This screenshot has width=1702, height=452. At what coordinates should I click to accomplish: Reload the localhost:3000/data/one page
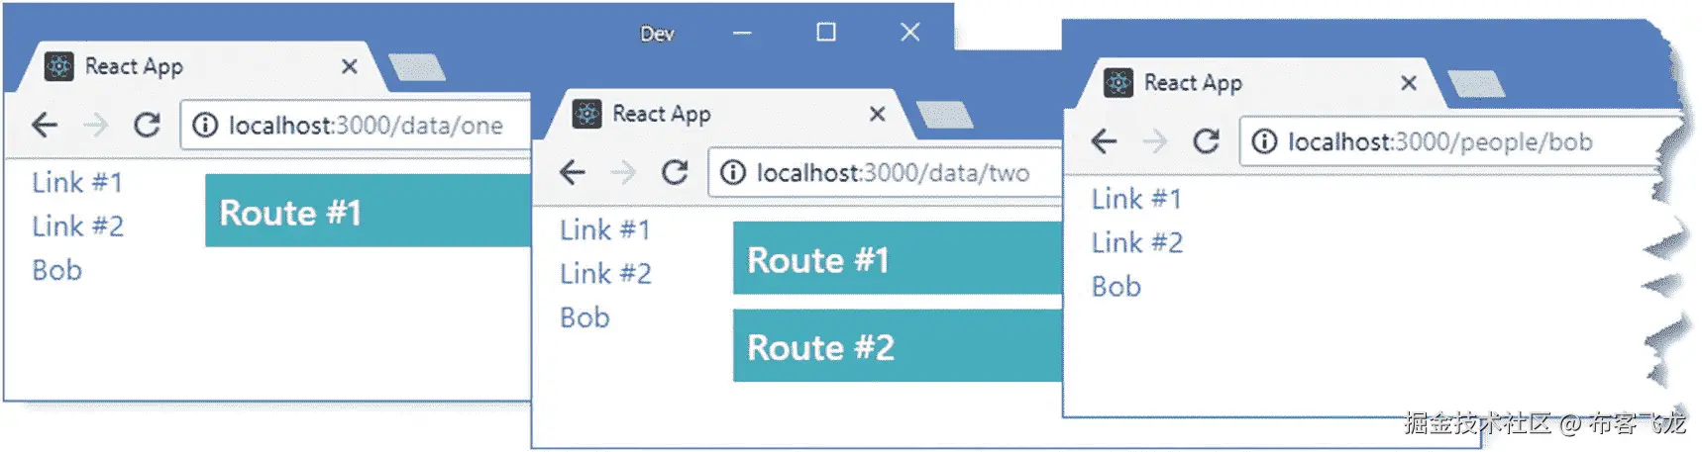click(147, 125)
